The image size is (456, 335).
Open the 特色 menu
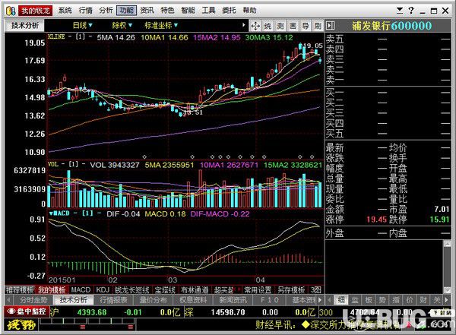pos(167,11)
